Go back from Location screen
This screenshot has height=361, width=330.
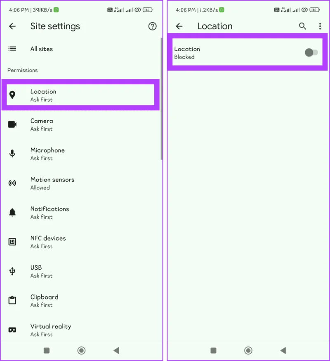point(179,26)
